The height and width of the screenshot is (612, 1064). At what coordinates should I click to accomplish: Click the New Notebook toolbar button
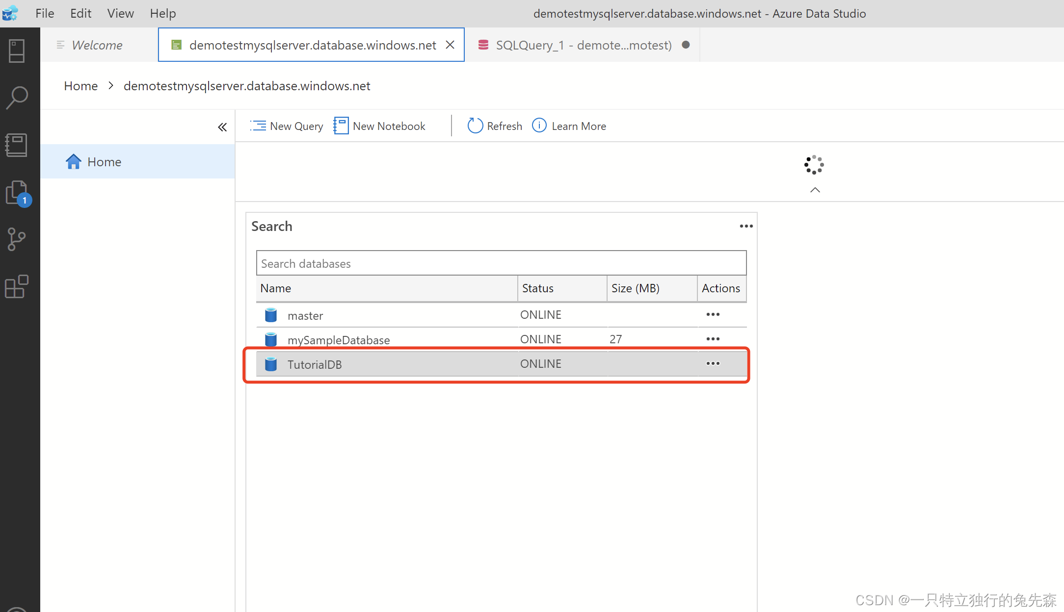point(379,126)
